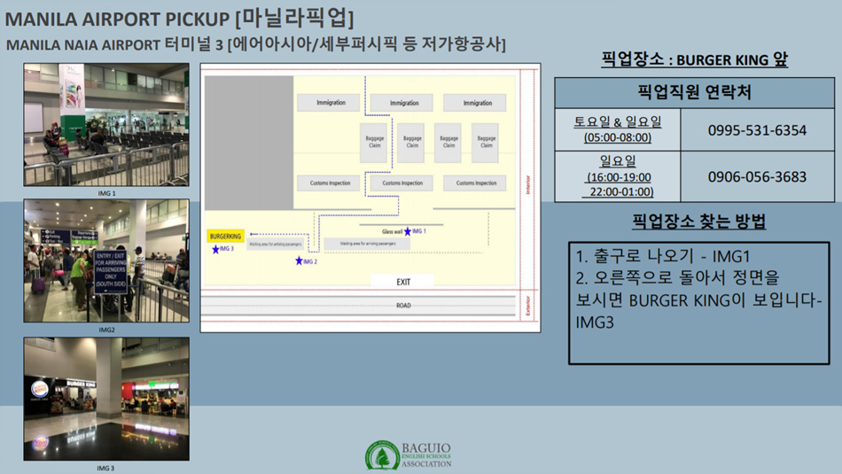This screenshot has width=842, height=474.
Task: Click the IMG2 caption under second photo
Action: click(x=106, y=330)
